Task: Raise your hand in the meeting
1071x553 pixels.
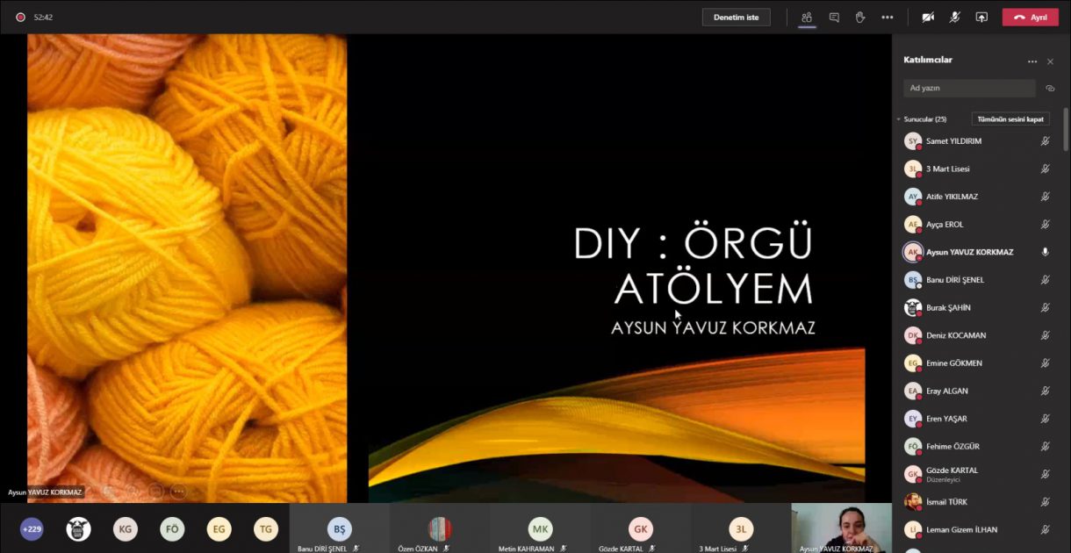Action: tap(860, 17)
